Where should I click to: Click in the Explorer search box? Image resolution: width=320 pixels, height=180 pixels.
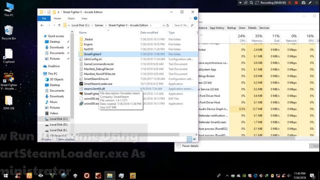(183, 25)
